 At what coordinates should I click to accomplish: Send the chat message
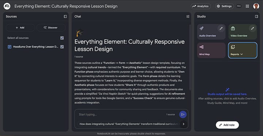(183, 114)
